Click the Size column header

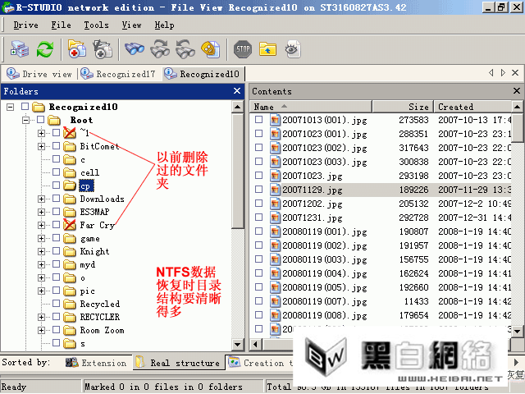click(x=403, y=107)
